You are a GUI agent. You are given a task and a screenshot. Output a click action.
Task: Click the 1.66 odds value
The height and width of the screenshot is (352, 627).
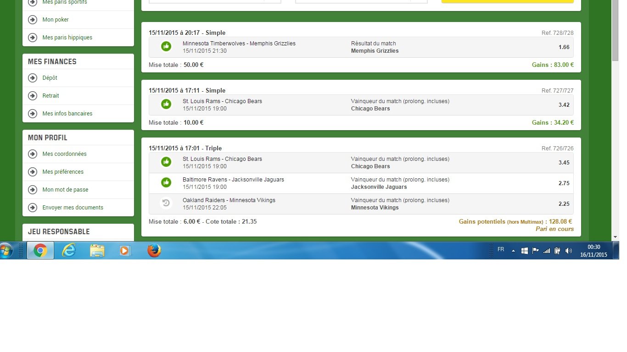pos(564,47)
